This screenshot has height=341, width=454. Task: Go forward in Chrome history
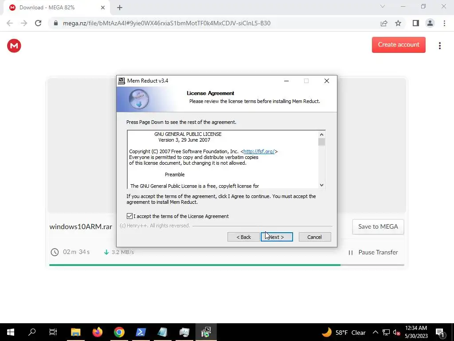24,23
